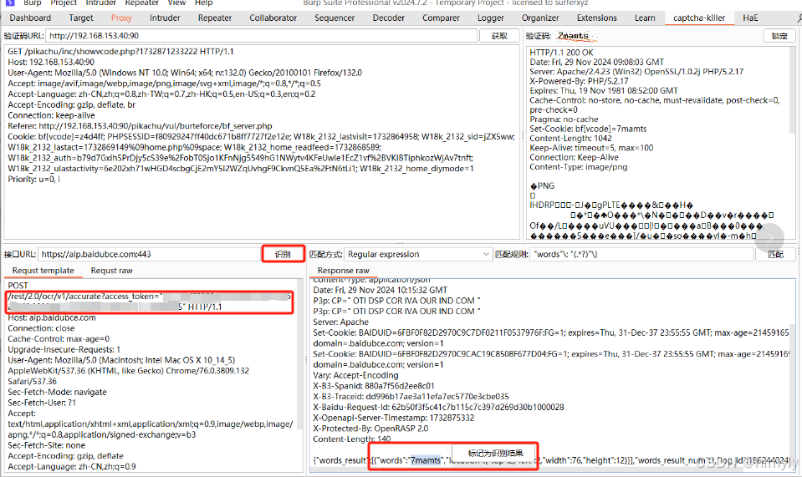Click the Server: Apache response line
802x477 pixels.
[x=340, y=322]
